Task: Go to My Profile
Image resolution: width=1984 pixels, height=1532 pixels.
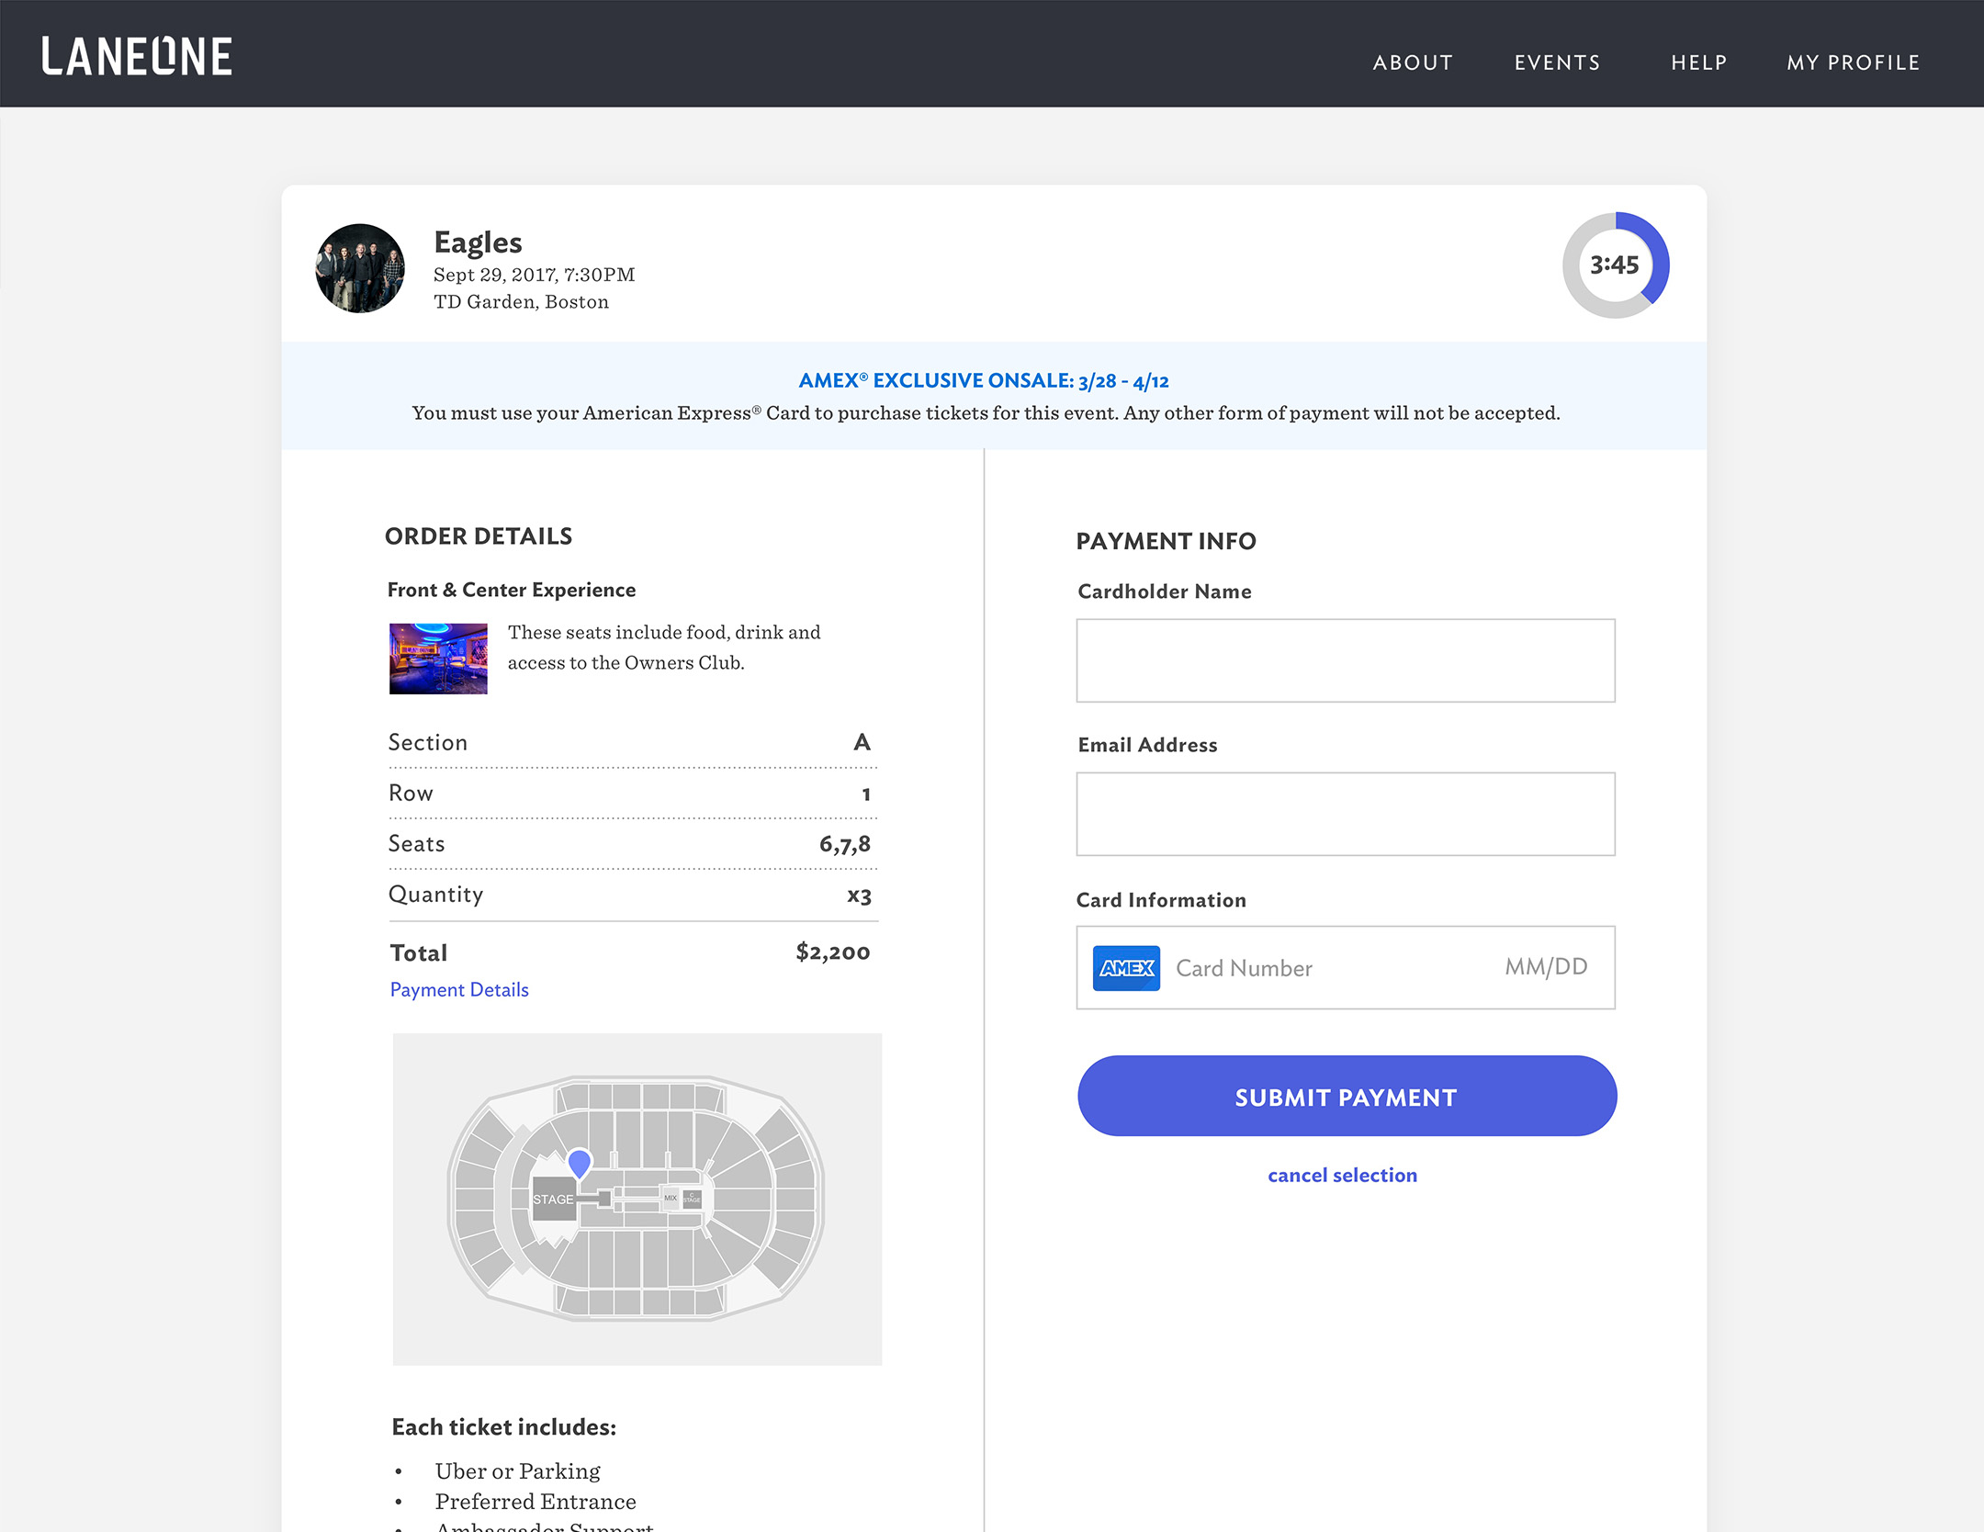Action: point(1853,62)
